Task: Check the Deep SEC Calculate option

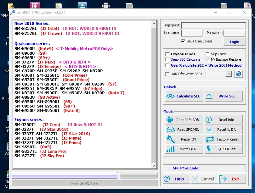Action: click(x=167, y=59)
